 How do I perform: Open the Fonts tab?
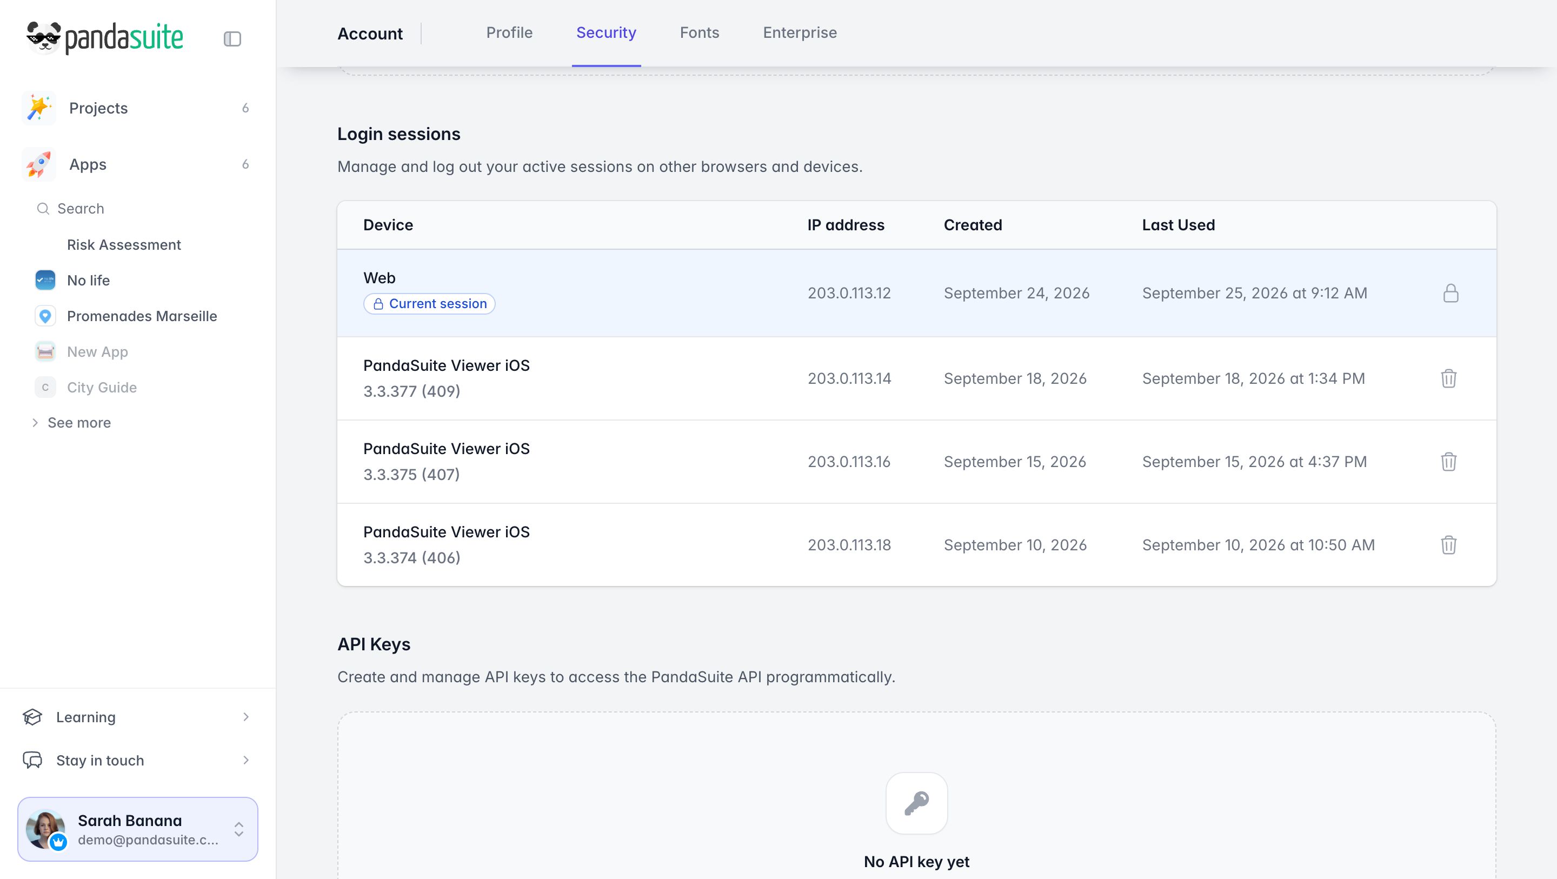click(x=700, y=32)
